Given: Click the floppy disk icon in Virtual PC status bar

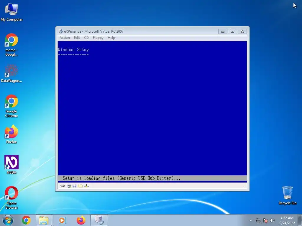Looking at the screenshot, I should (75, 186).
